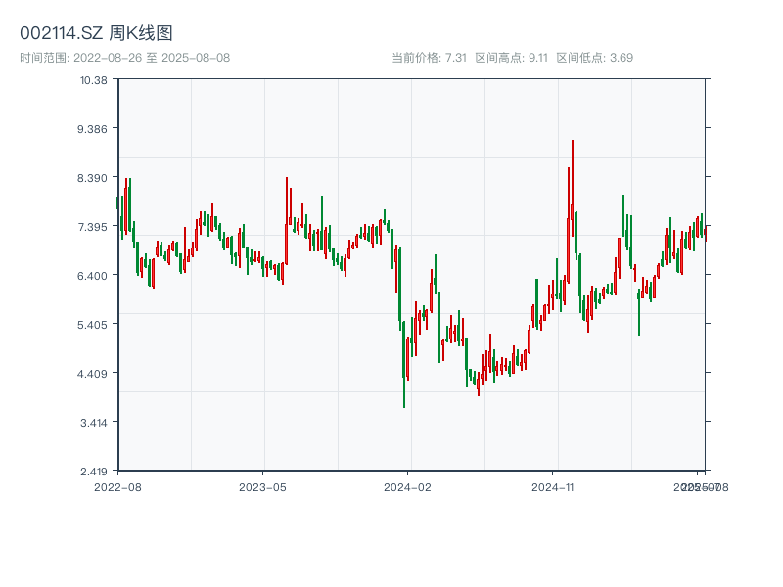Click the 2022-08 x-axis date label
This screenshot has height=587, width=783.
[x=117, y=486]
